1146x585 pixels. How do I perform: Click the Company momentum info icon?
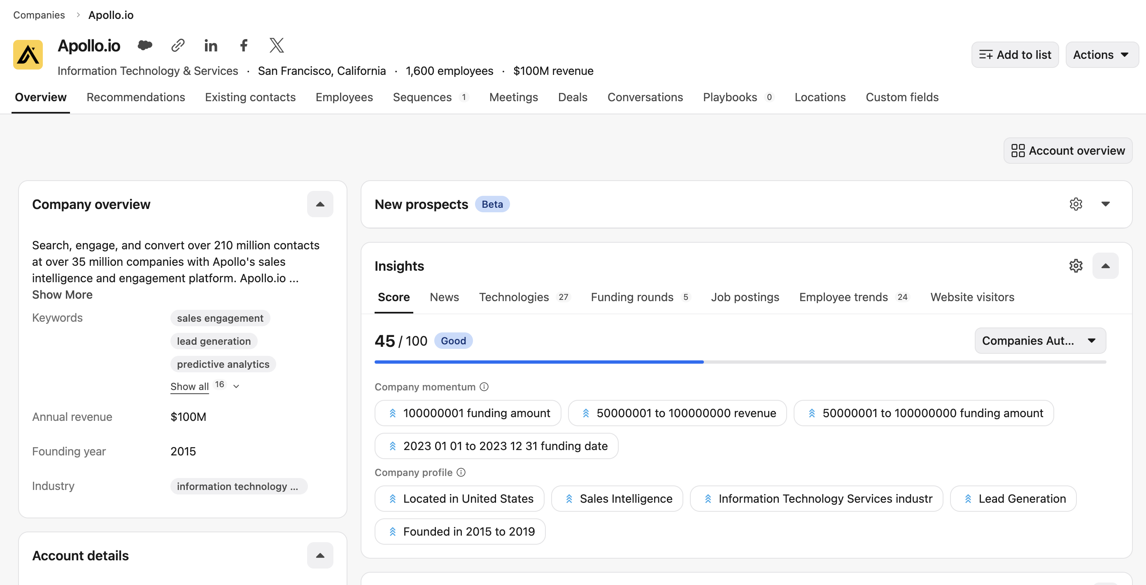(x=484, y=387)
